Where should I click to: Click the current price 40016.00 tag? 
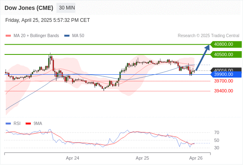(x=226, y=70)
